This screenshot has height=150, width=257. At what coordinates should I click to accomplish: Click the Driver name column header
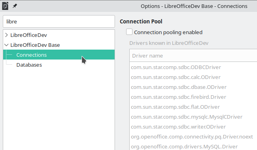click(x=193, y=56)
